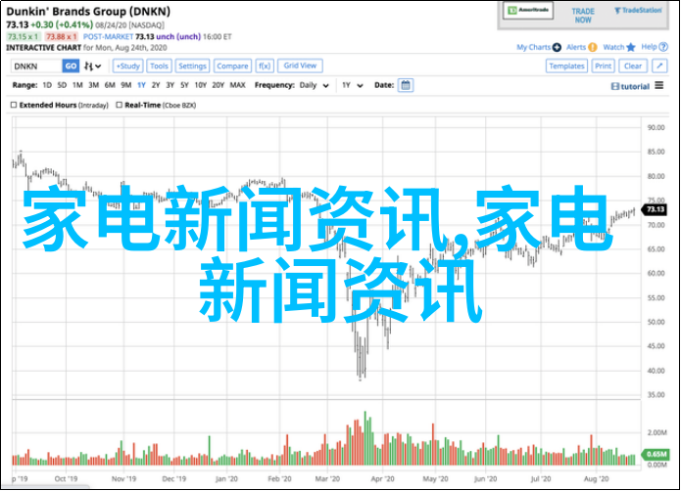Open chart Settings

tap(192, 66)
